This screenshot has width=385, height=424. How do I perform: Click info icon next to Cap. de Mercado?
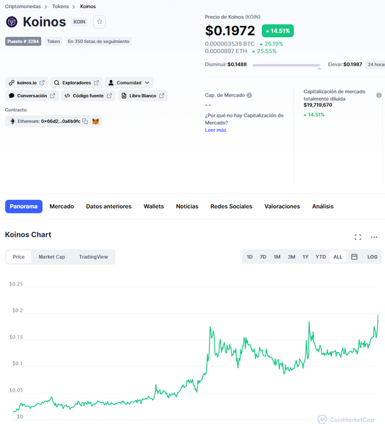249,95
